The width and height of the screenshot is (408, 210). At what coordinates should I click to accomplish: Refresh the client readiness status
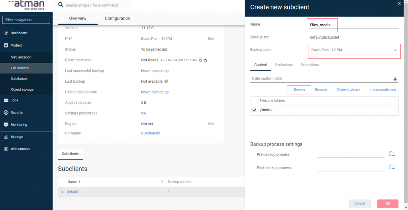(205, 60)
